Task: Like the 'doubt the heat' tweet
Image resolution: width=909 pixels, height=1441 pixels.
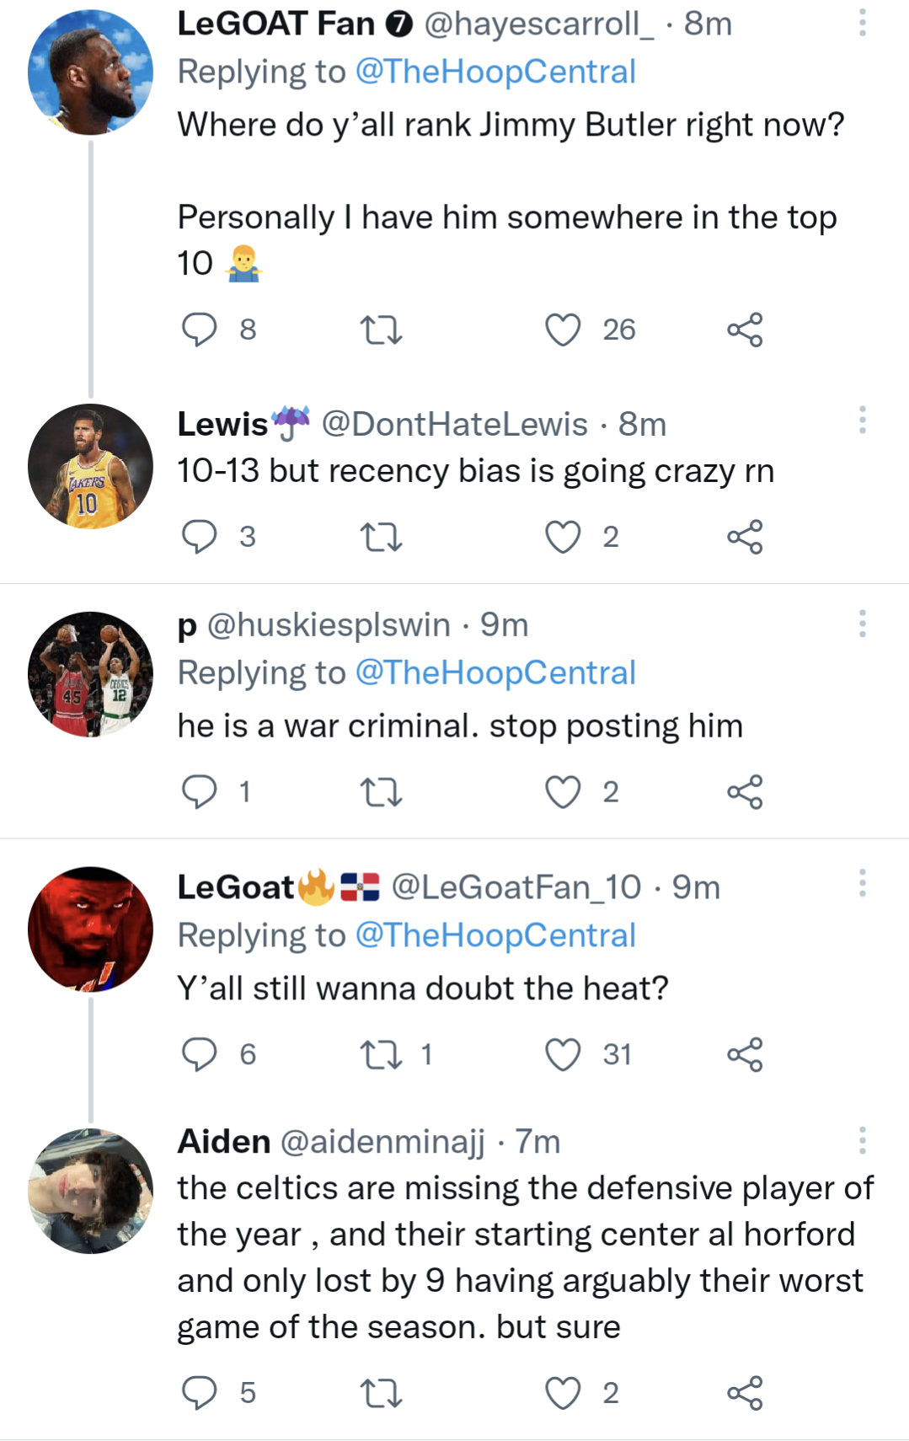Action: click(x=563, y=1054)
